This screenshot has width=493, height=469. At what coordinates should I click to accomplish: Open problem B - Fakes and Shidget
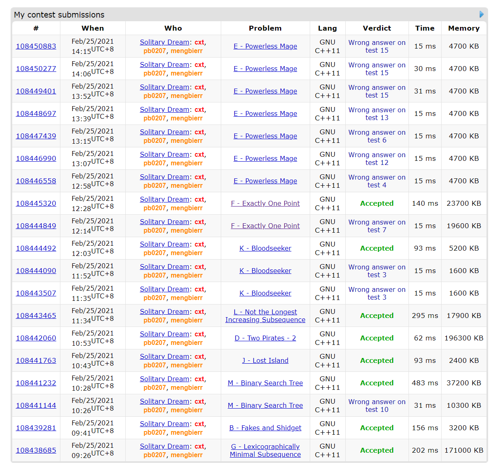click(265, 428)
